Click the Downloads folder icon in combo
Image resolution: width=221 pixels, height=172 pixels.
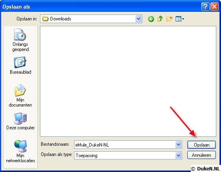pyautogui.click(x=45, y=19)
